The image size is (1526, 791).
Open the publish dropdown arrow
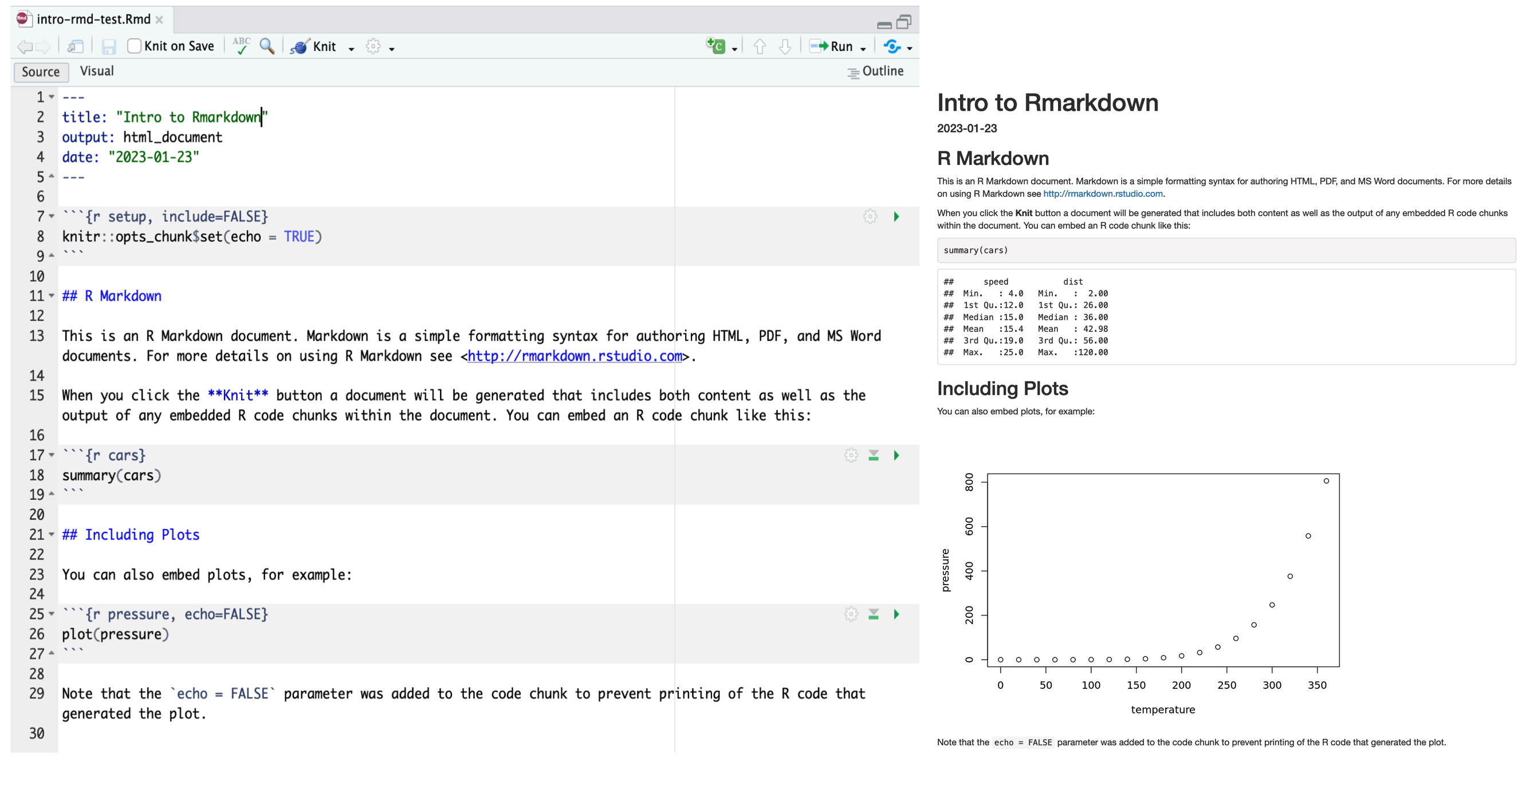pos(909,49)
